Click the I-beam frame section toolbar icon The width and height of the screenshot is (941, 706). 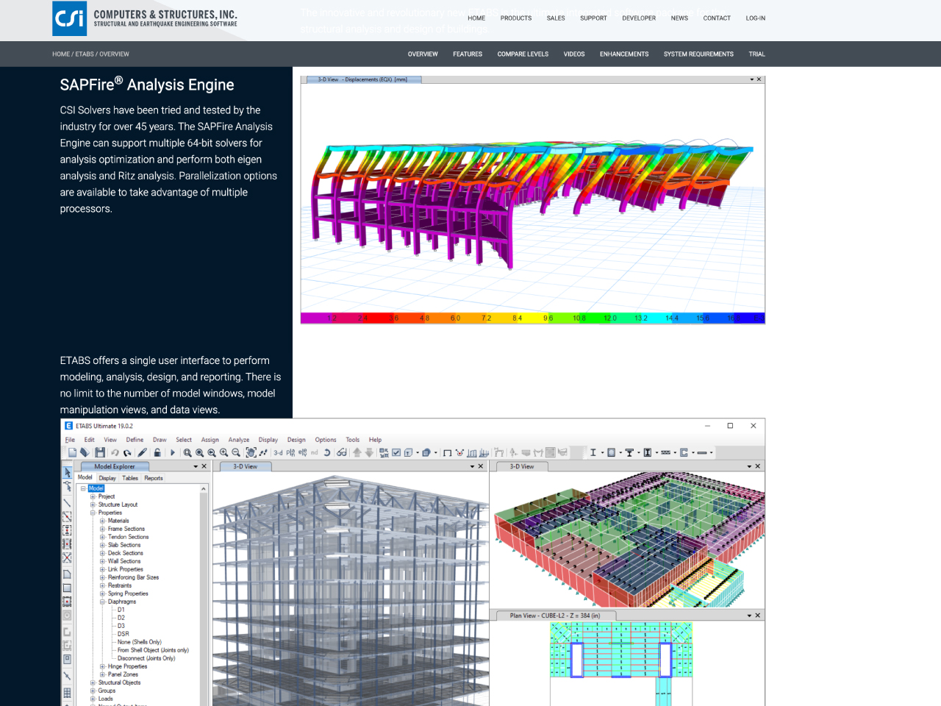coord(593,452)
